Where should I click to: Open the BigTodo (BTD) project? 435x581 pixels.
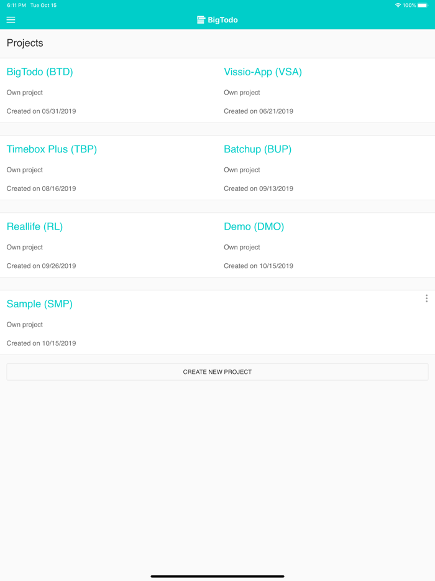[x=40, y=72]
